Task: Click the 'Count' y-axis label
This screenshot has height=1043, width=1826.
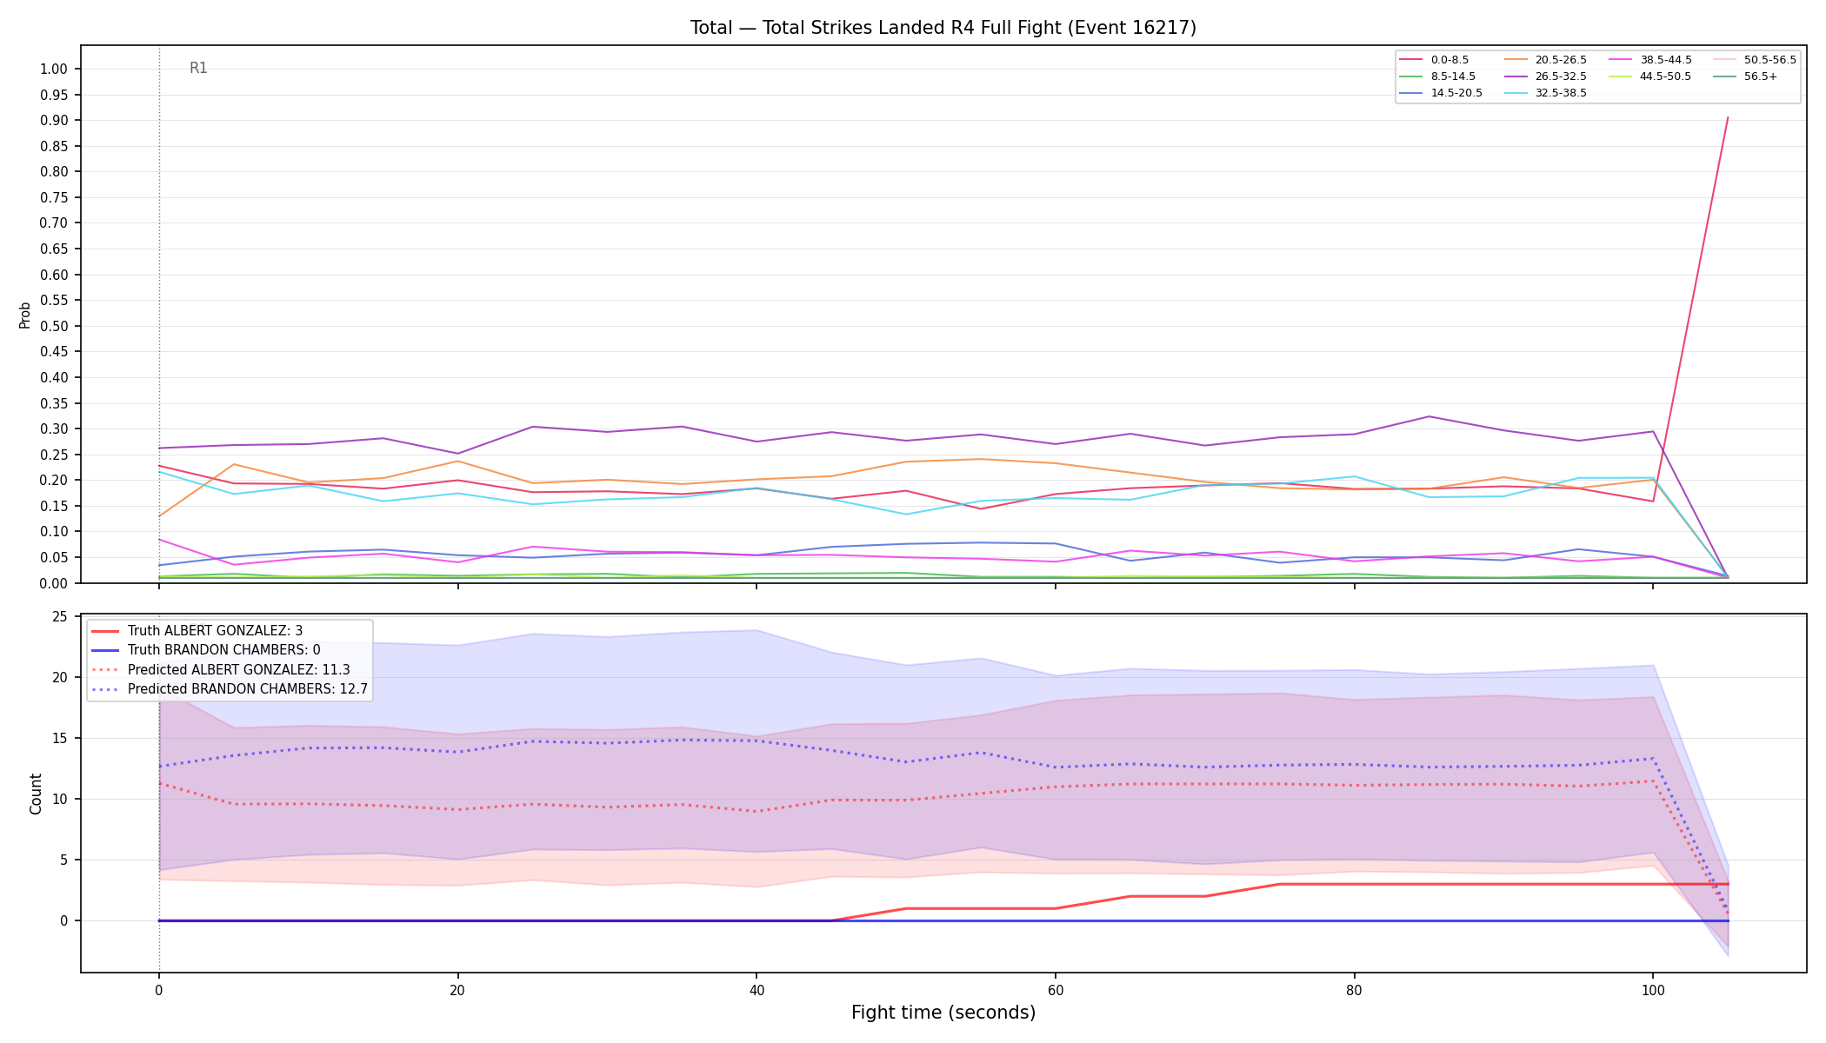Action: (x=36, y=794)
